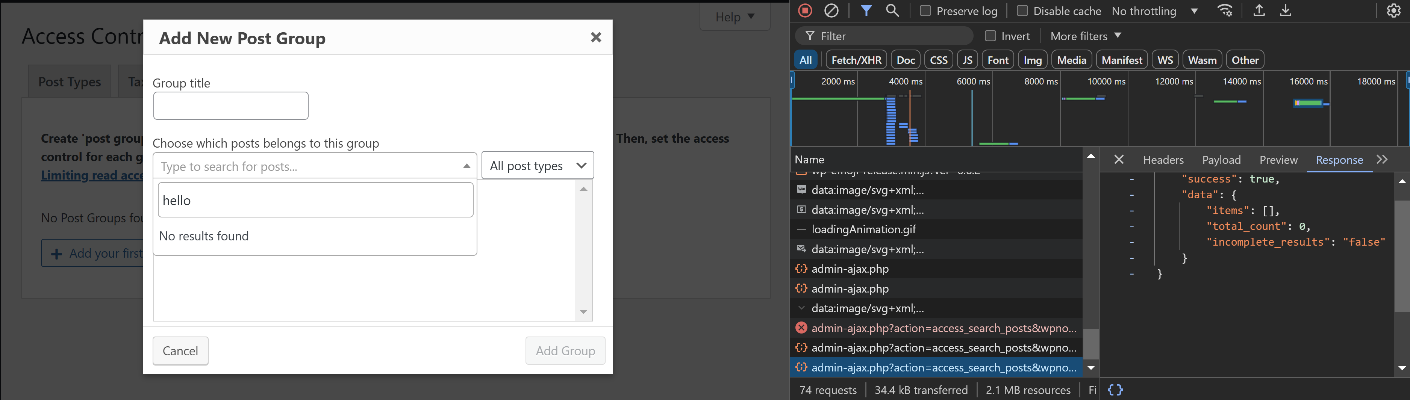This screenshot has height=400, width=1410.
Task: Expand the More filters dropdown
Action: coord(1086,36)
